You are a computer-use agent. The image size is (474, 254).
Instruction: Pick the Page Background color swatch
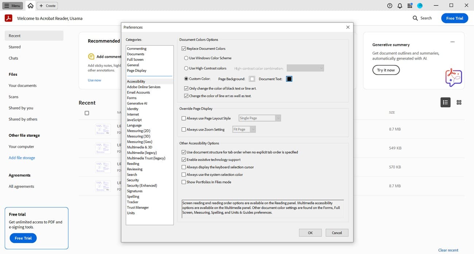click(252, 79)
